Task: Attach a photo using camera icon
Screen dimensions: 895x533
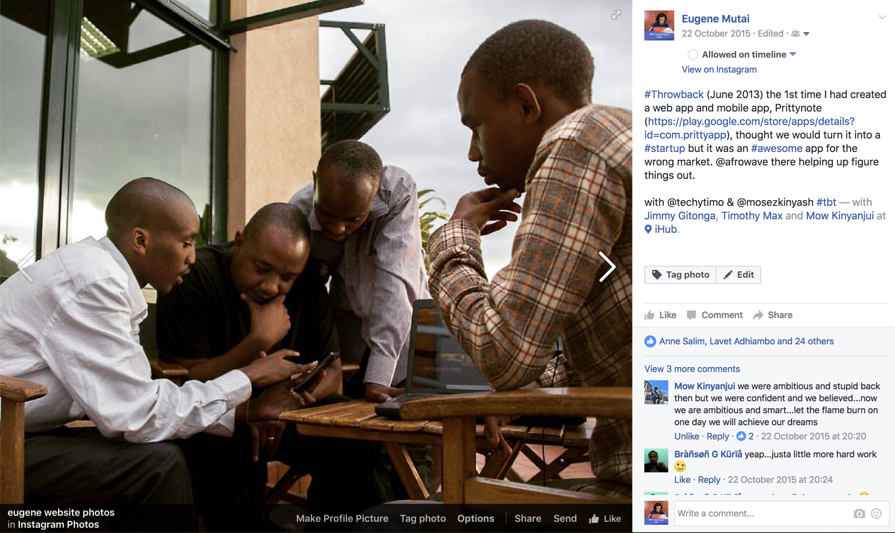Action: (859, 513)
